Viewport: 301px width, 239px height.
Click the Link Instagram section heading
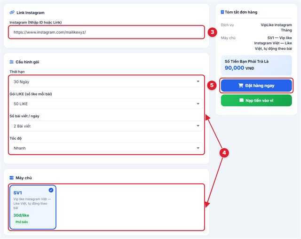30,13
